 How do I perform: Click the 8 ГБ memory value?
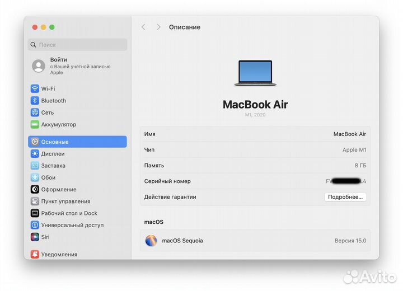360,165
